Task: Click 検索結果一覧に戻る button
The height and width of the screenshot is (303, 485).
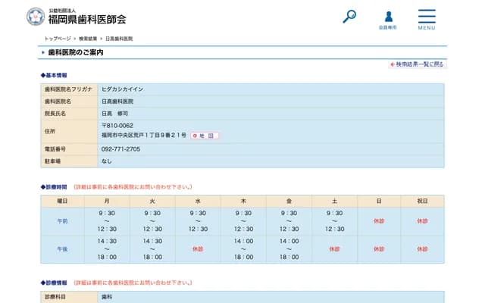Action: coord(418,64)
